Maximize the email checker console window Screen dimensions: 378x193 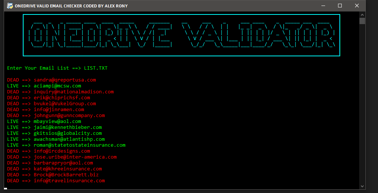coord(340,6)
